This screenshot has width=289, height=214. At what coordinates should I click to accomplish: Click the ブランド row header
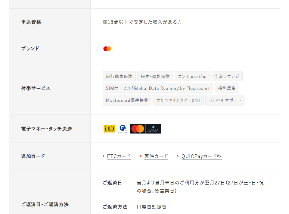(50, 49)
